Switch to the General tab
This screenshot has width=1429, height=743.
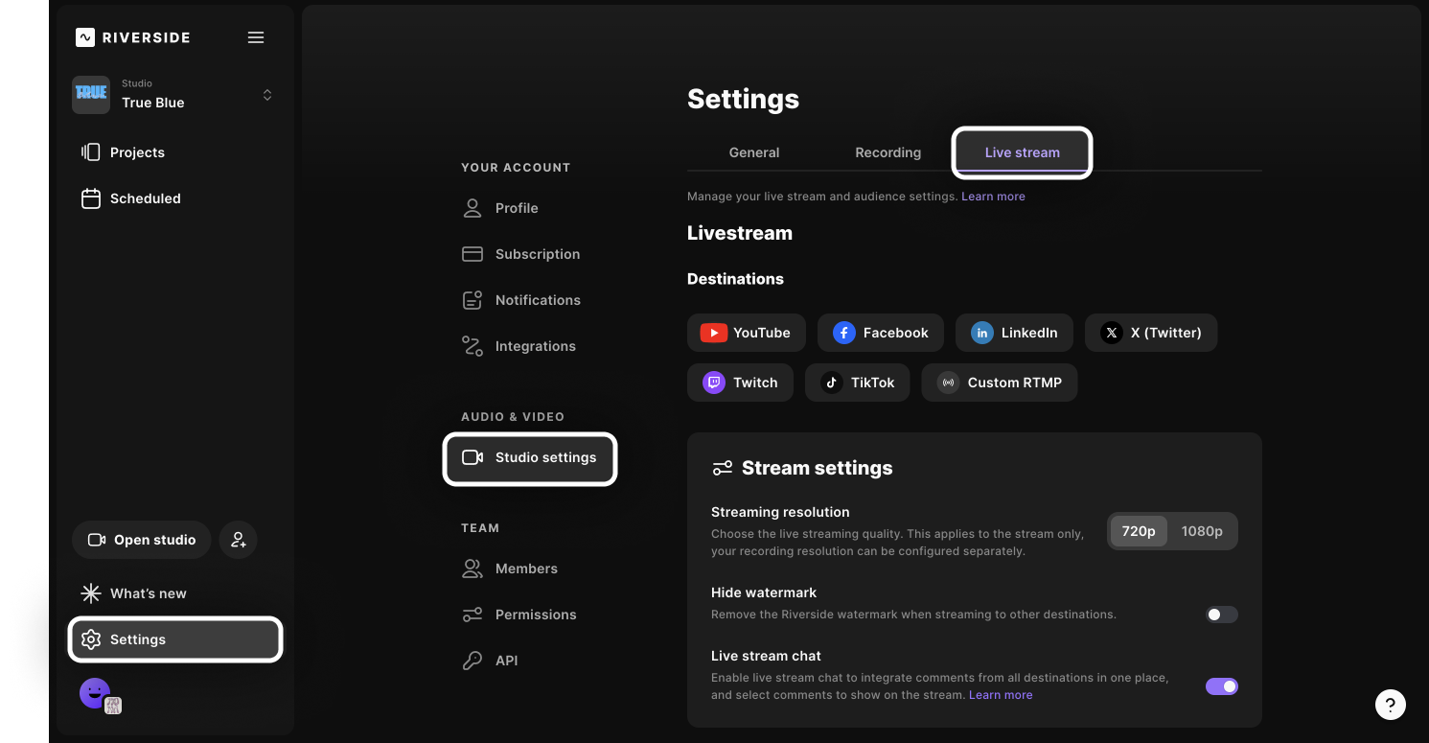point(754,152)
